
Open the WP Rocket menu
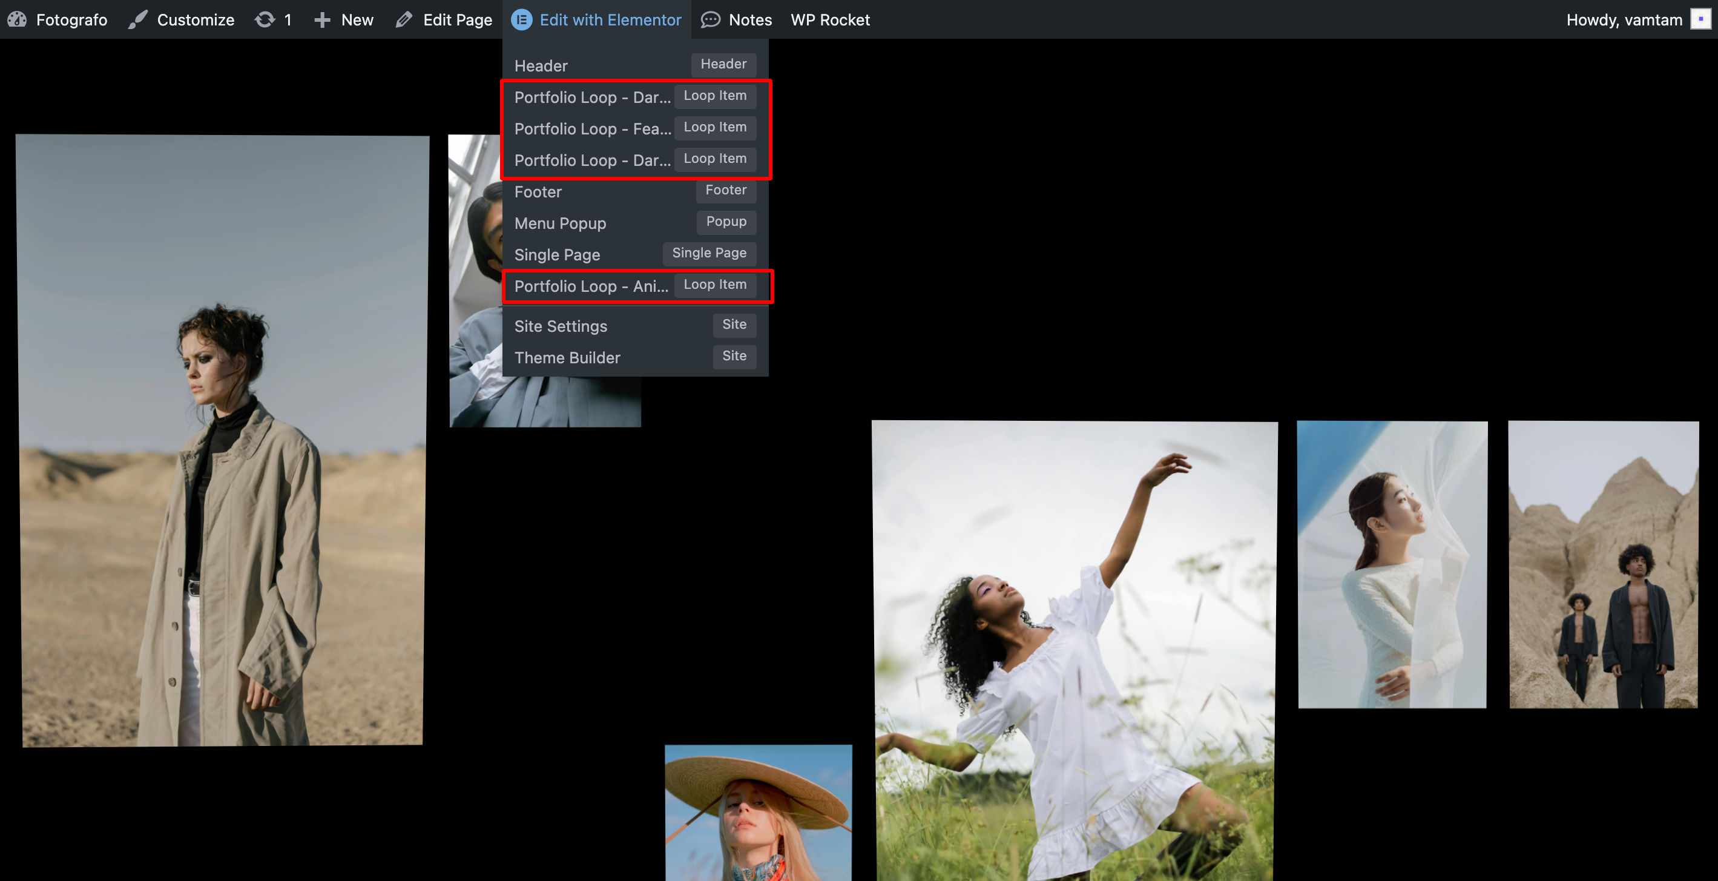pyautogui.click(x=830, y=19)
